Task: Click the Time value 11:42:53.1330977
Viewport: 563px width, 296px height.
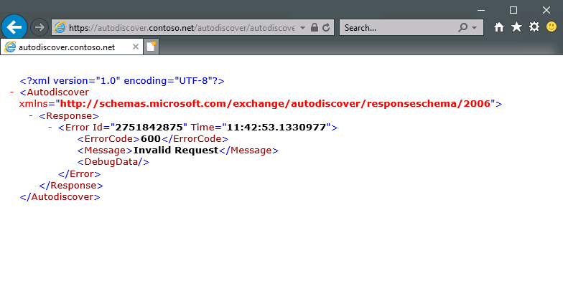Action: 276,128
